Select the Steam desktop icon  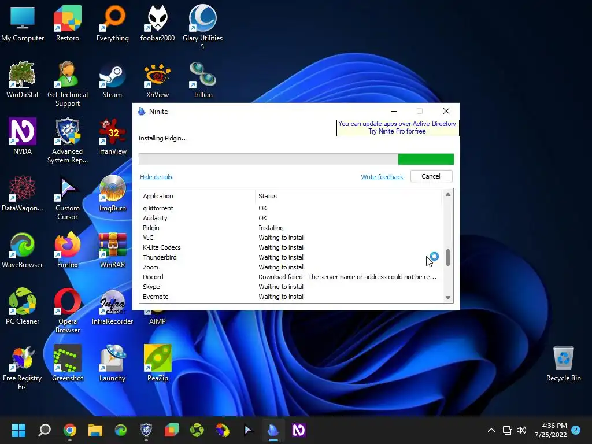[x=113, y=80]
